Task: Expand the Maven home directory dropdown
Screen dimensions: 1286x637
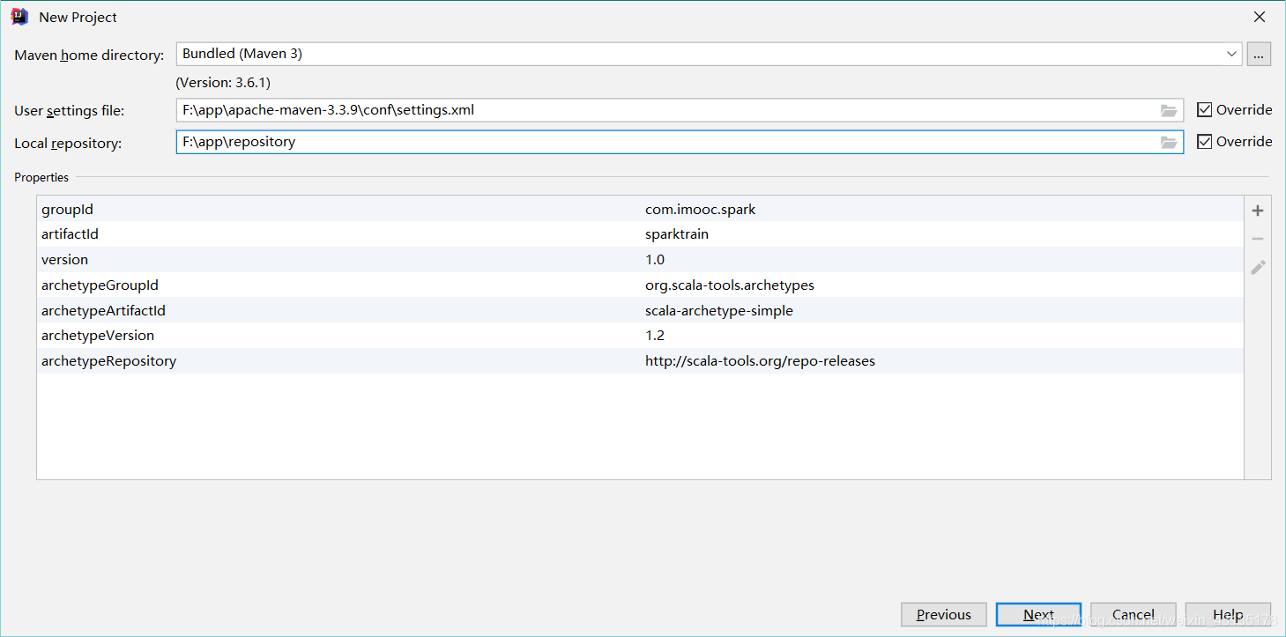Action: (x=1231, y=54)
